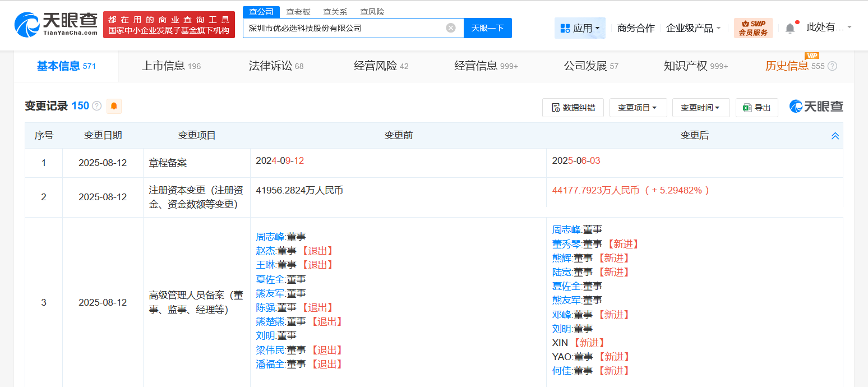
Task: Click the alert bell next to 变更记录
Action: click(x=114, y=105)
